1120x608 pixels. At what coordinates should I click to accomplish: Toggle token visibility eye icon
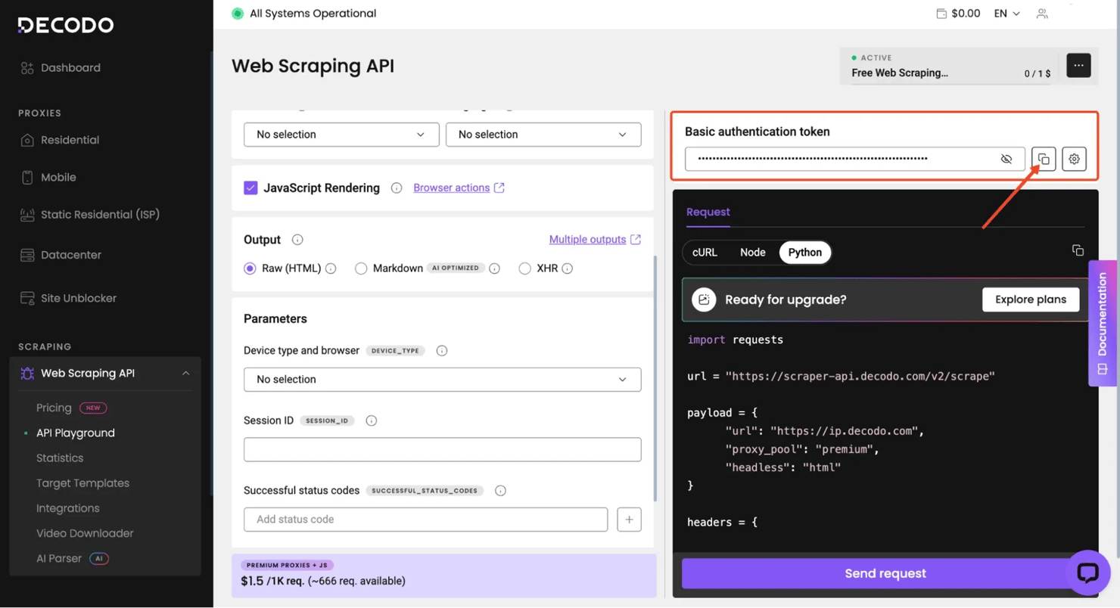(1006, 159)
